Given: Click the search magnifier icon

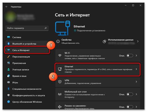Looking at the screenshot, I should pyautogui.click(x=46, y=28).
